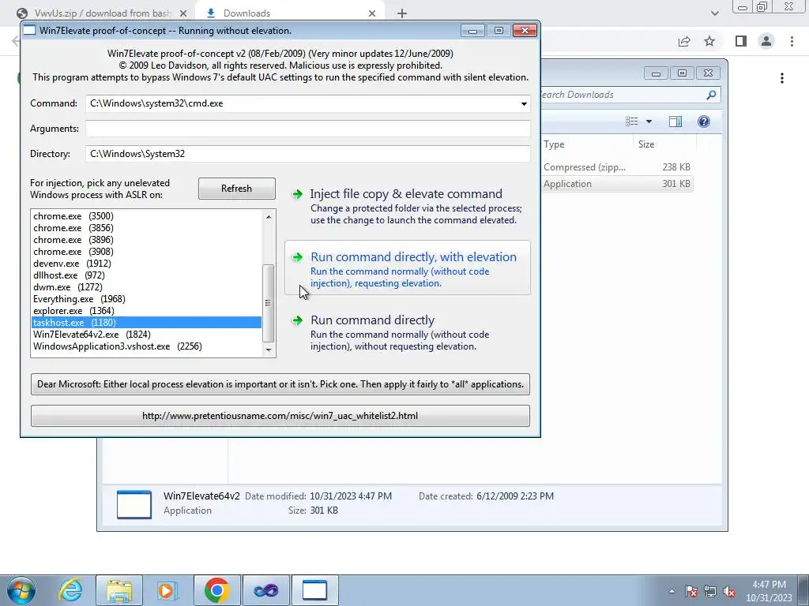Open Chrome profile avatar icon
Viewport: 809px width, 606px height.
(x=766, y=41)
